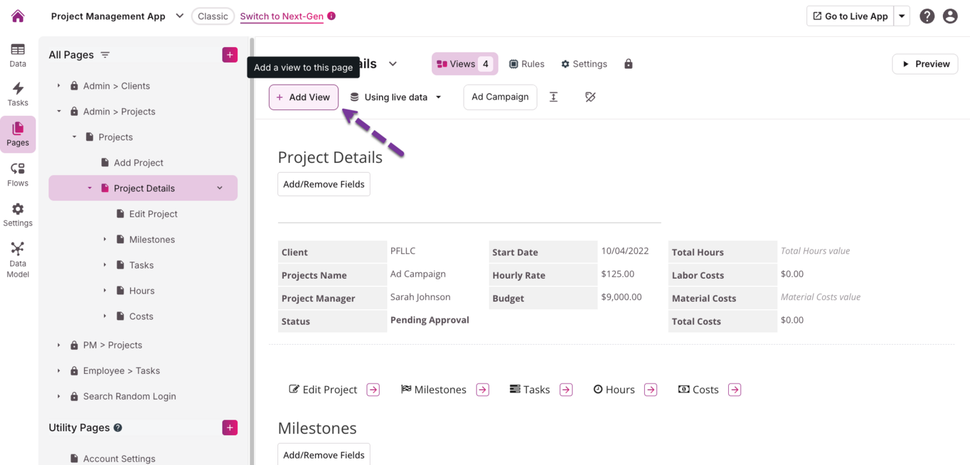Open the Data section in sidebar

[x=17, y=55]
